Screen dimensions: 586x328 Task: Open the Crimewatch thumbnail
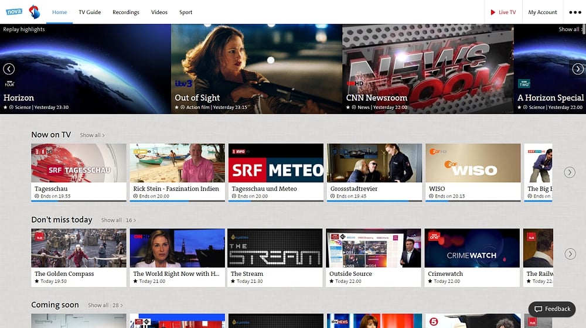point(472,248)
